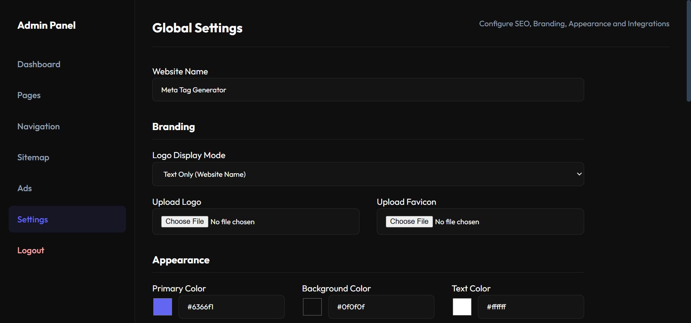
Task: Open the Primary Color swatch picker
Action: [x=163, y=307]
